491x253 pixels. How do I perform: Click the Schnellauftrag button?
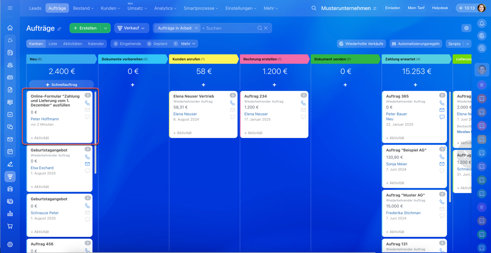click(61, 84)
